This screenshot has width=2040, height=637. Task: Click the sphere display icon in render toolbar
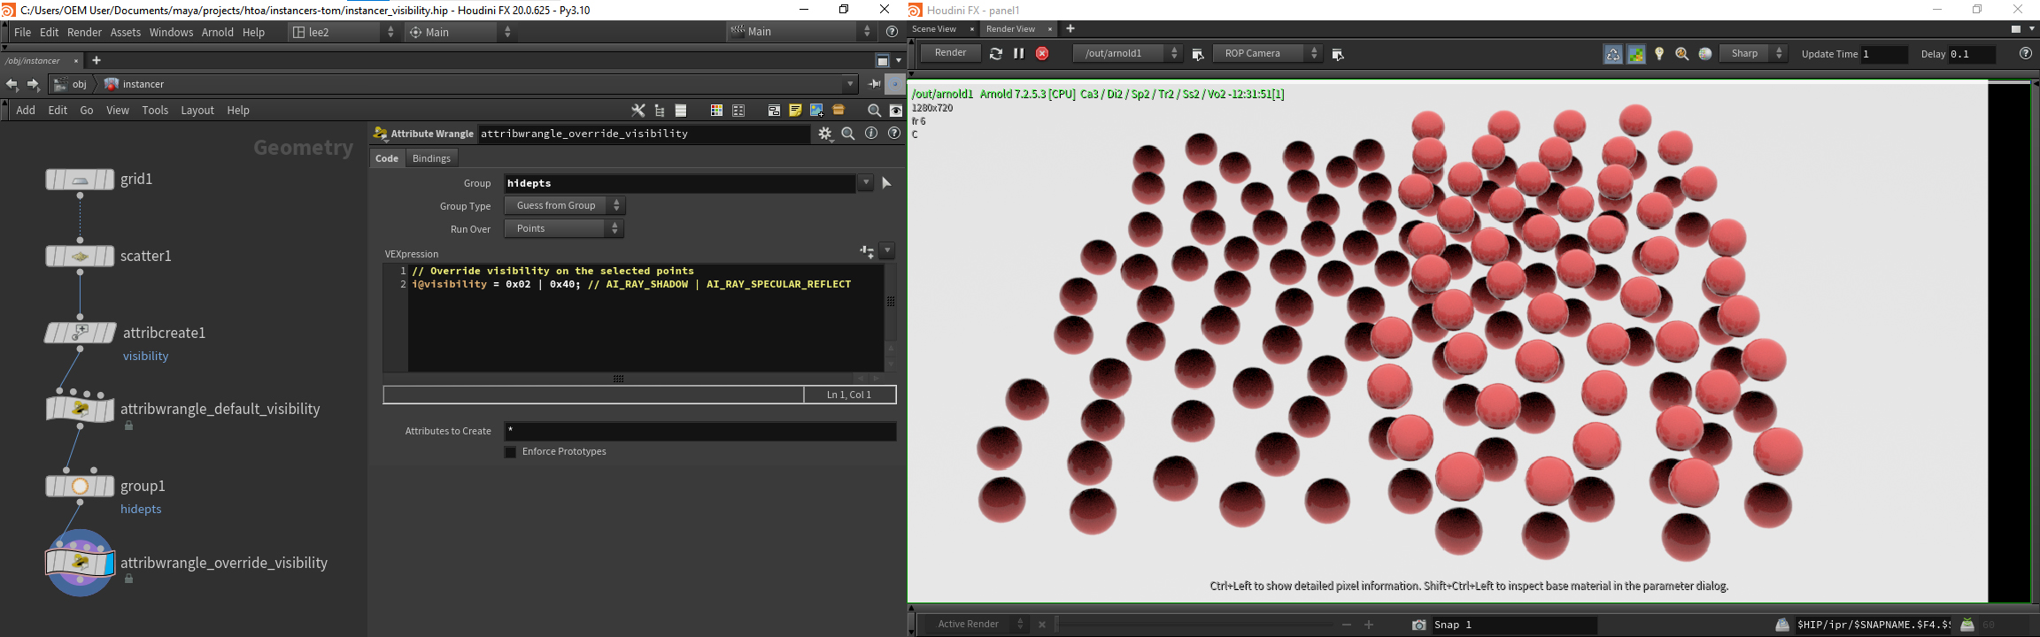point(1705,54)
